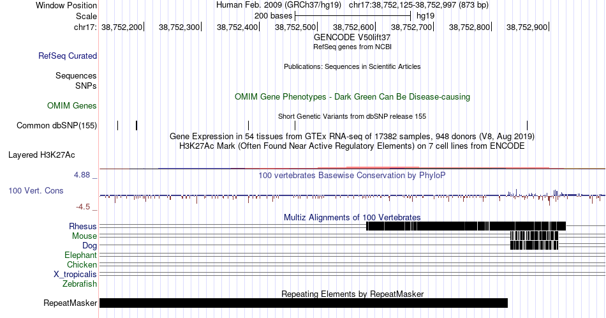The width and height of the screenshot is (606, 318).
Task: Click the dbSNP variant mark under 38,752,900
Action: [527, 125]
